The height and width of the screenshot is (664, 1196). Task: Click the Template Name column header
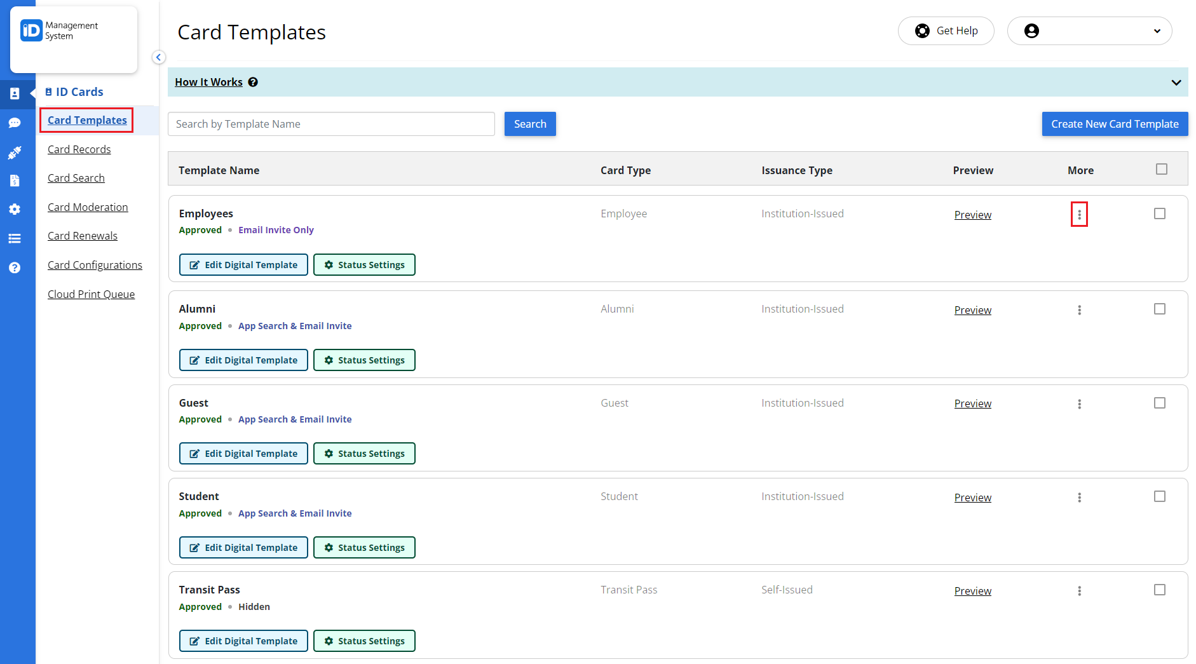click(x=219, y=170)
